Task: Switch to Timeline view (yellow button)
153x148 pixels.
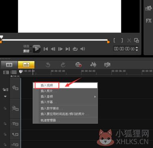Action: (x=26, y=65)
